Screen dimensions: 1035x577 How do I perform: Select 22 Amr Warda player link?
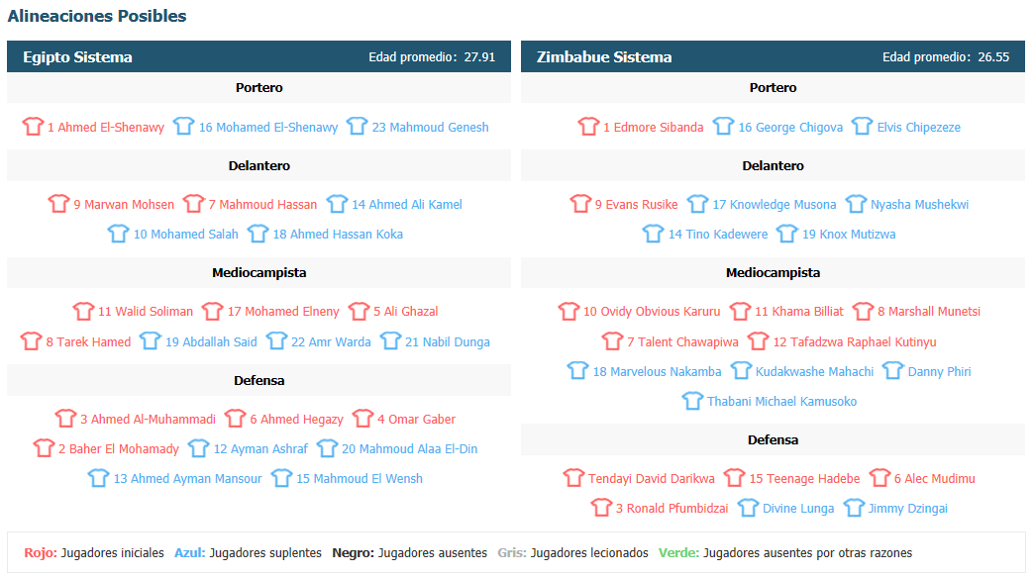331,342
